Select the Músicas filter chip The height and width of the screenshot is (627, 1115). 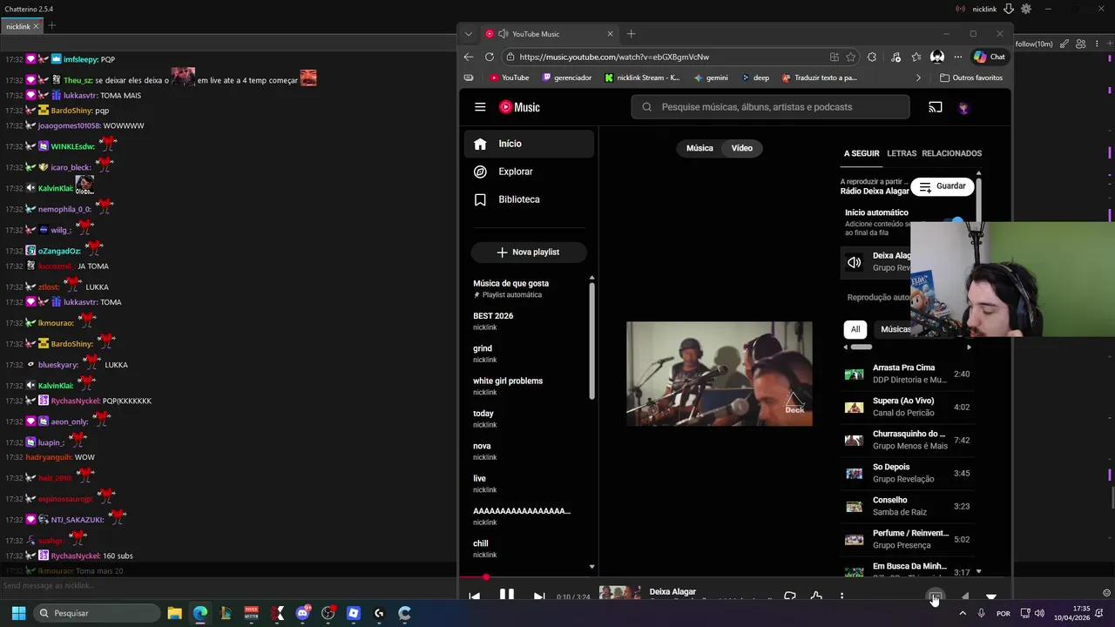point(895,329)
